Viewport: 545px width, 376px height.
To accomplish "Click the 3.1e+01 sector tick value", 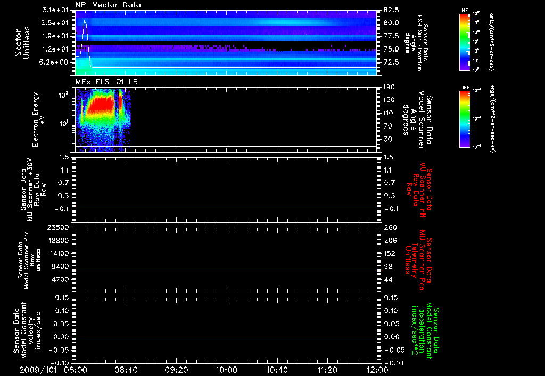I will coord(55,10).
